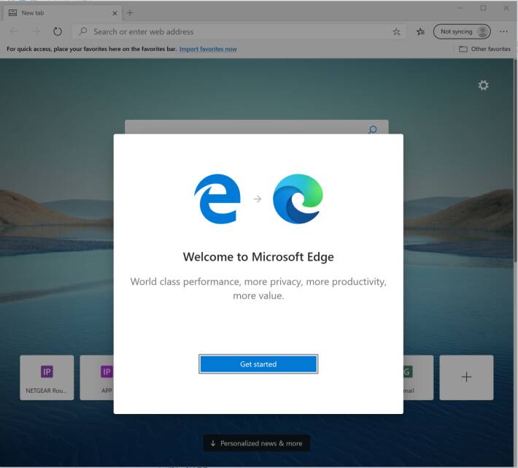Select the New tab tab

(63, 13)
